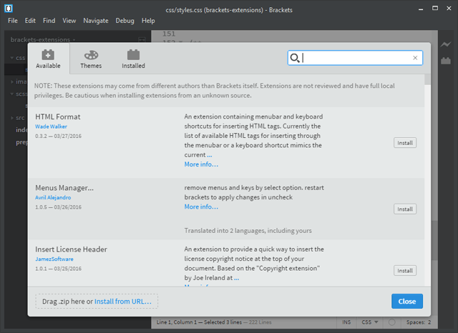
Task: Open the brackets-extensions project dropdown
Action: [x=43, y=39]
